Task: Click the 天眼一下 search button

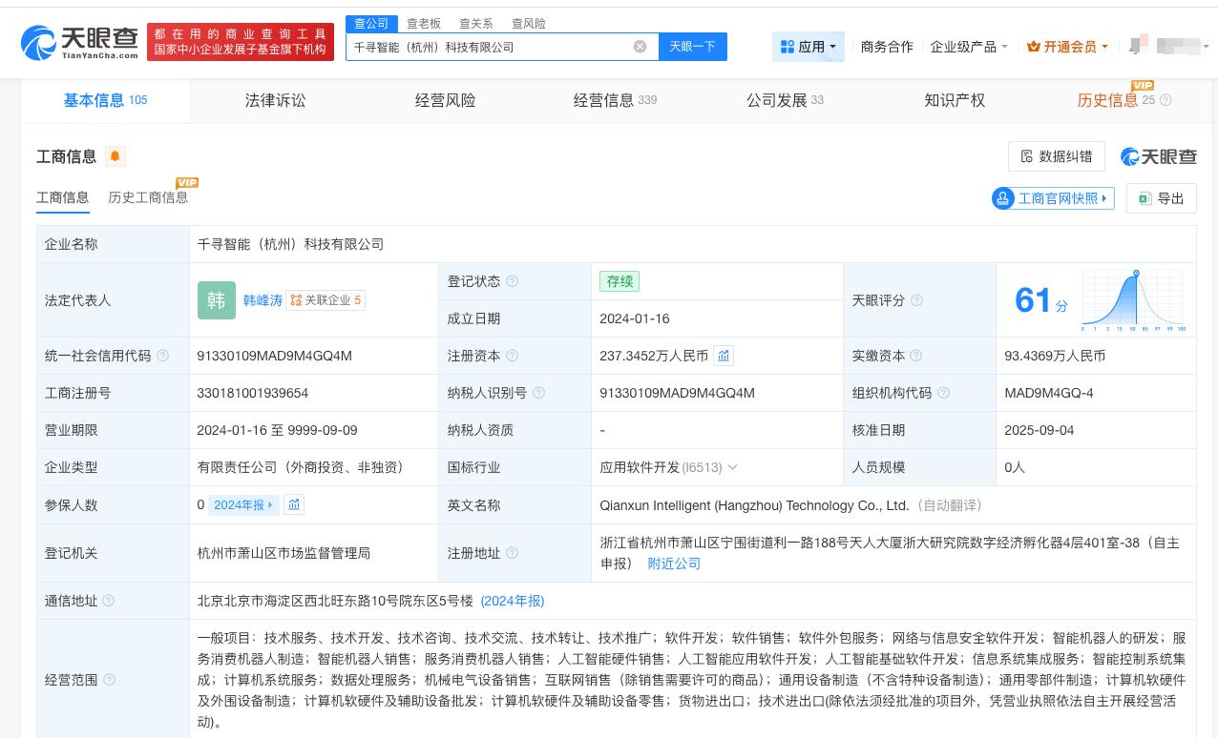Action: 692,47
